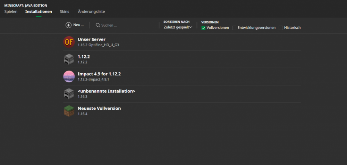Open the Skins tab
Viewport: 347px width, 165px height.
65,11
